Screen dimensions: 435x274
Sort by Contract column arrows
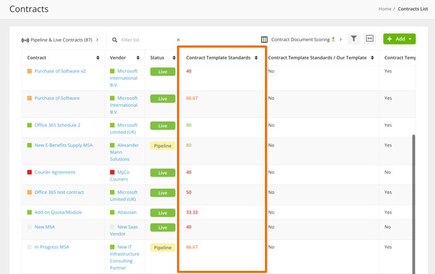coord(97,57)
